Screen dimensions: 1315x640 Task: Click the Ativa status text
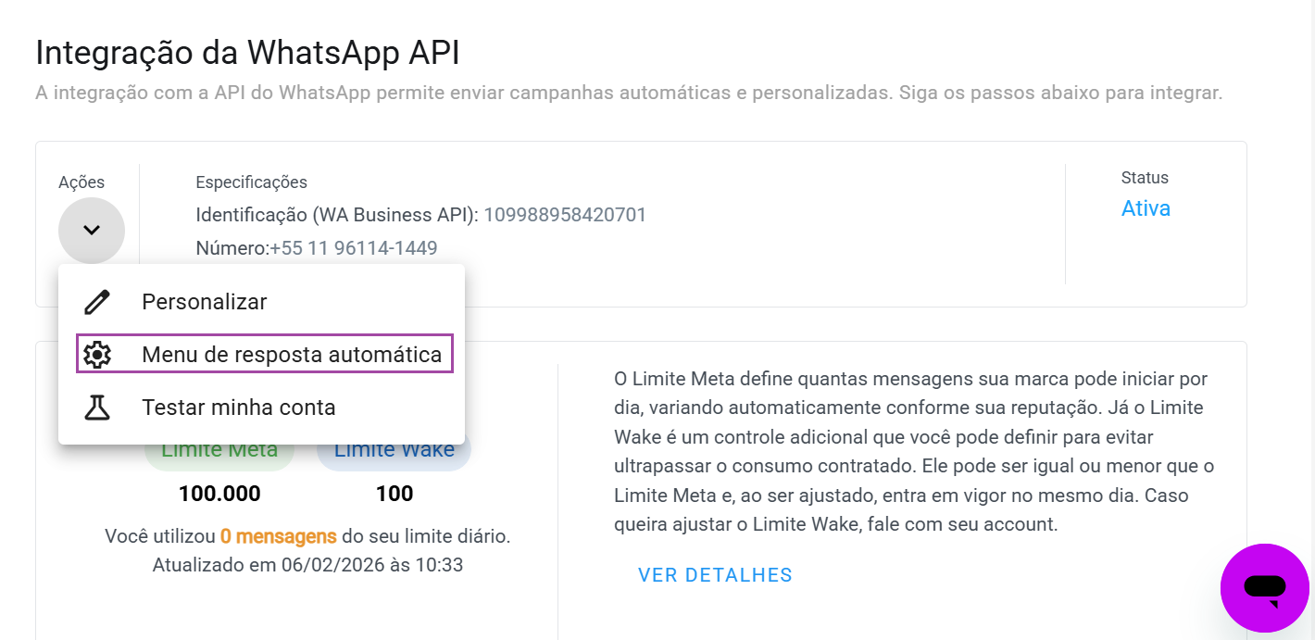1146,208
